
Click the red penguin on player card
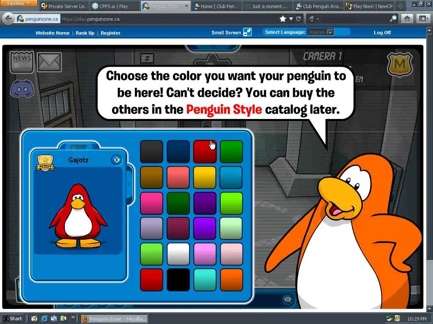[x=78, y=216]
